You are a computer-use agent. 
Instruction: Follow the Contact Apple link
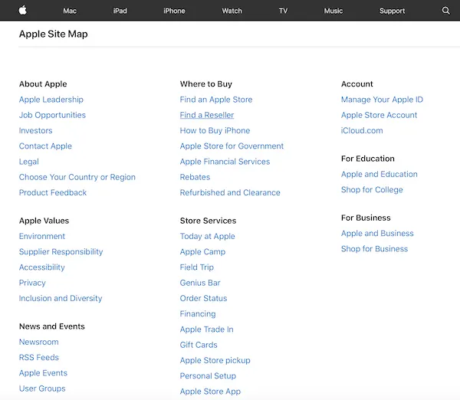click(45, 146)
